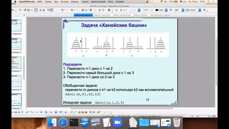Image resolution: width=229 pixels, height=129 pixels.
Task: Toggle the Shadow button at toolbar end
Action: coord(204,10)
